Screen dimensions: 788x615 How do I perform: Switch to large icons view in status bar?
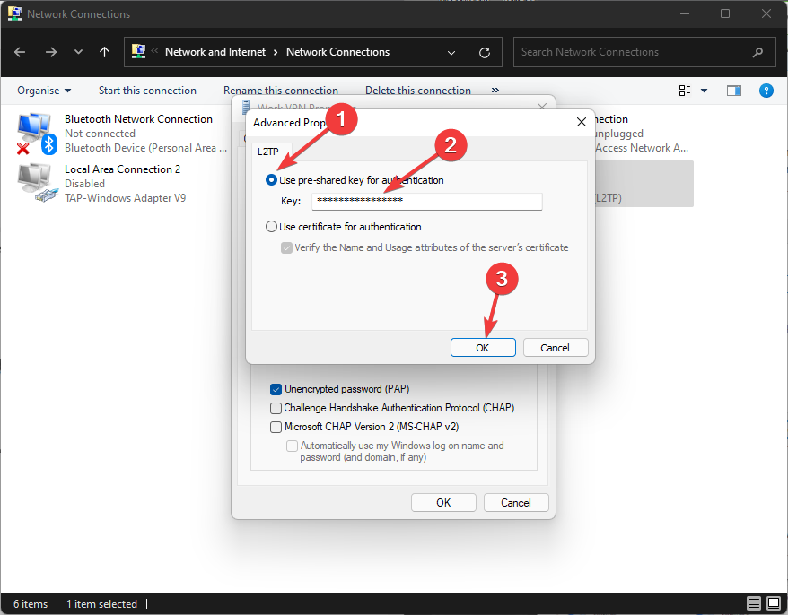[772, 603]
